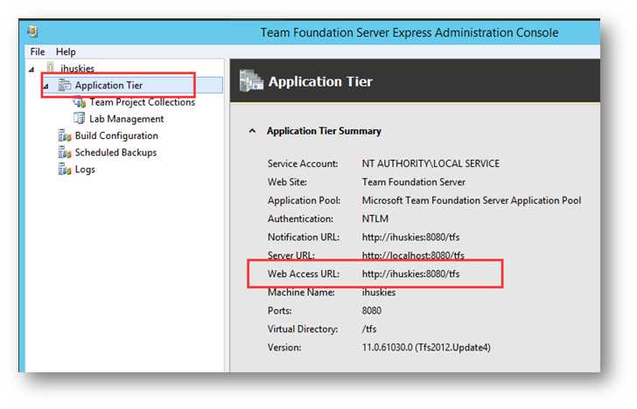This screenshot has height=409, width=637.
Task: Click NT AUTHORITY\LOCAL SERVICE value
Action: tap(430, 163)
